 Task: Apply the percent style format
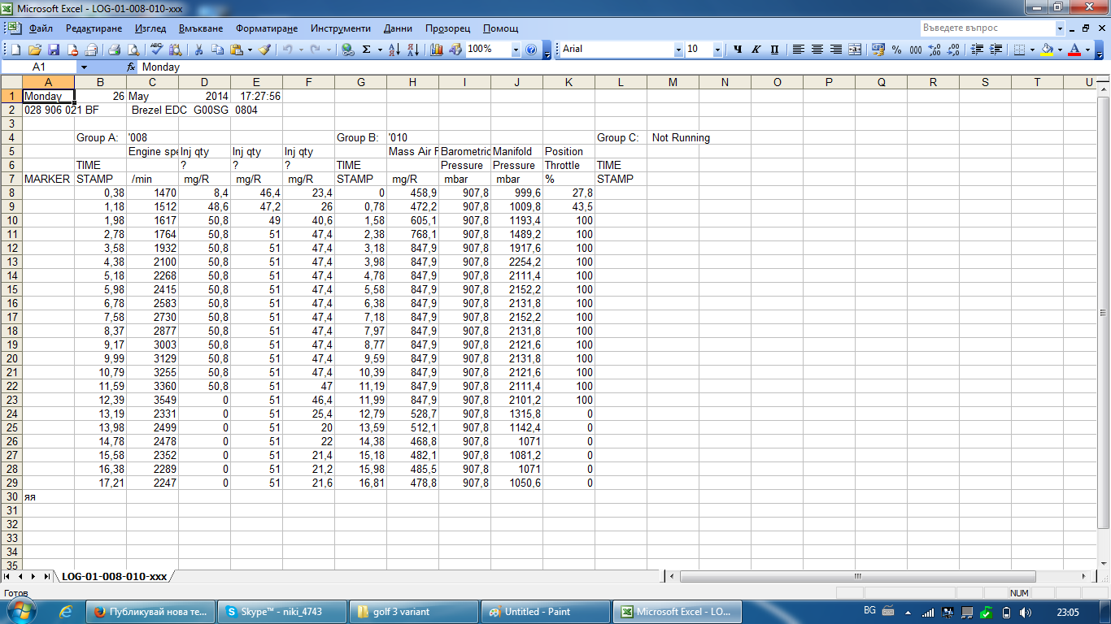point(896,50)
